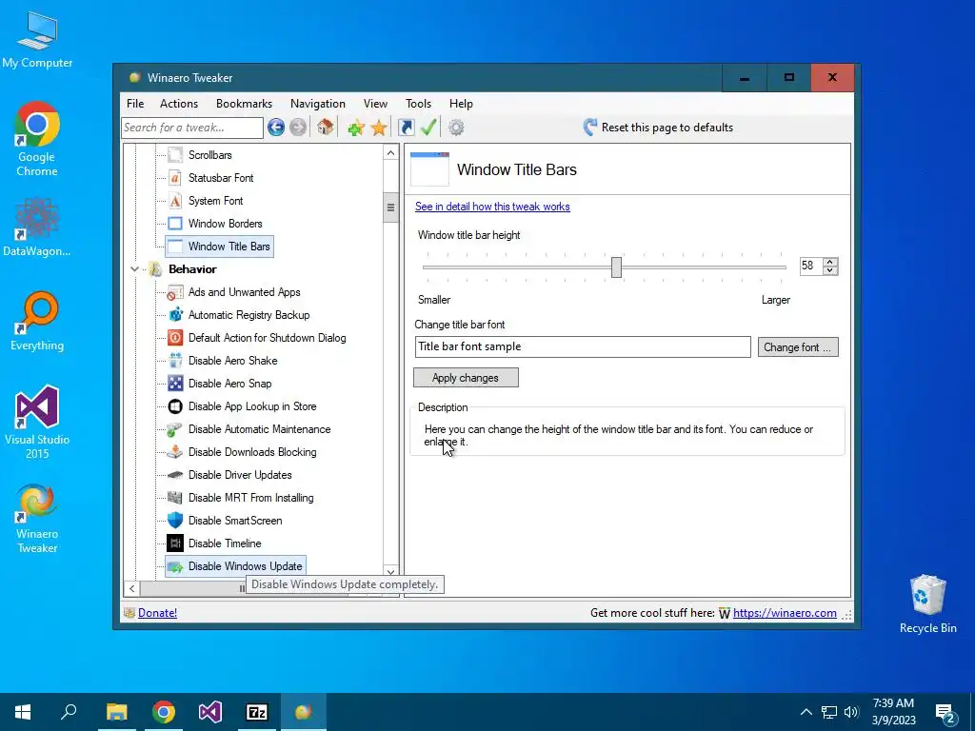975x731 pixels.
Task: Click the Disable Aero Snap icon
Action: (x=175, y=384)
